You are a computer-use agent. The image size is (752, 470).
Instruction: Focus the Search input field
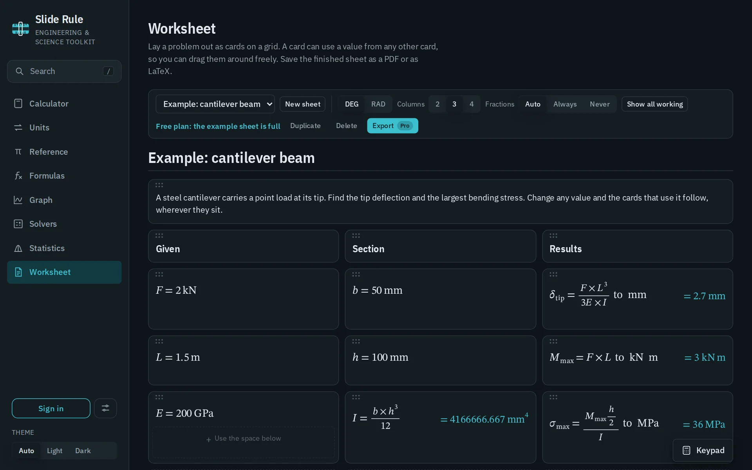coord(64,71)
